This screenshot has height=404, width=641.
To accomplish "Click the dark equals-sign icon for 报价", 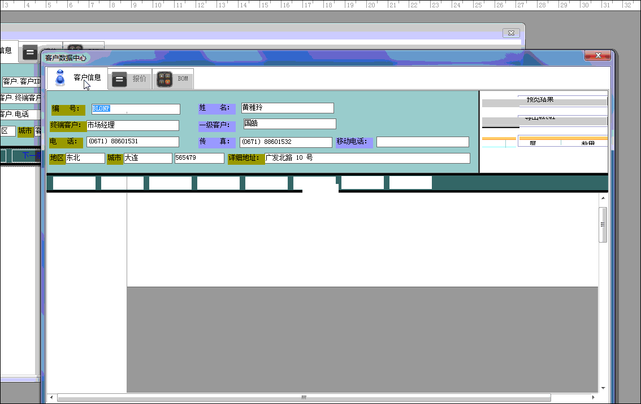I will tap(119, 80).
